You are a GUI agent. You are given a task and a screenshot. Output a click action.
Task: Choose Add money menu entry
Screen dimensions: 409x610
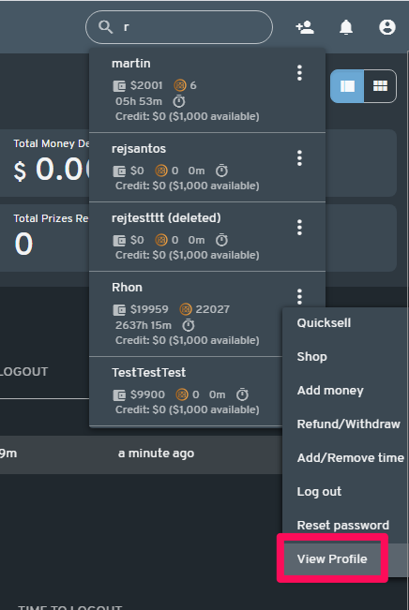330,391
